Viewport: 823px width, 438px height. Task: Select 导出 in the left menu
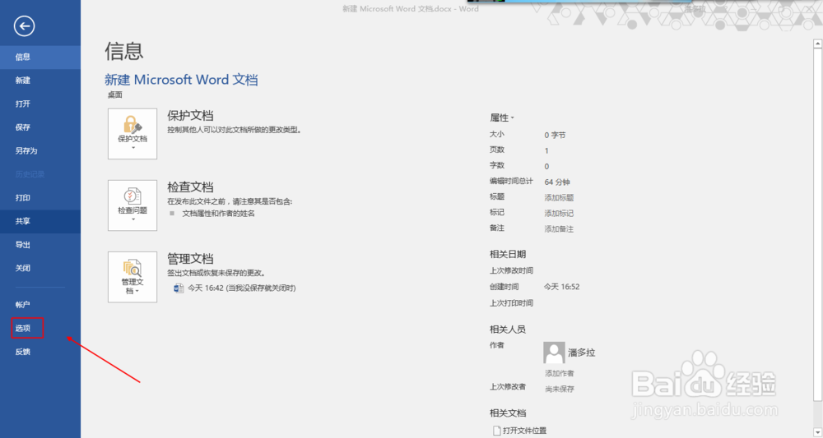[40, 245]
